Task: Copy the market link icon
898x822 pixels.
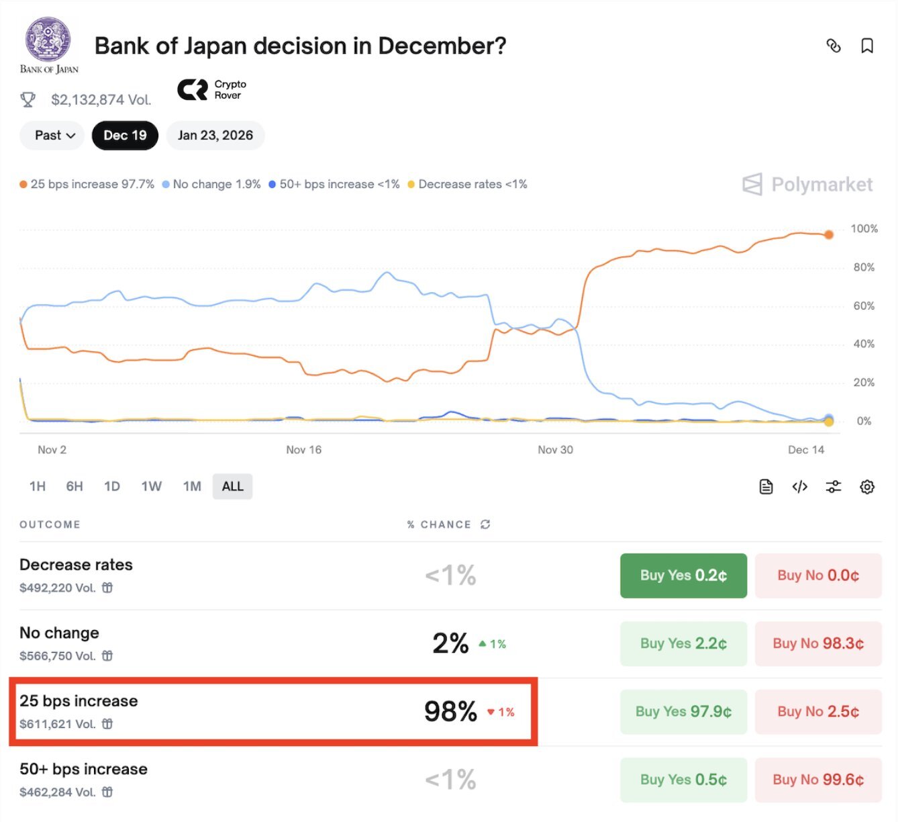Action: (834, 46)
